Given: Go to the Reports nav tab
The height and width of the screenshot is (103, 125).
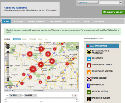Looking at the screenshot, I should click(x=19, y=22).
